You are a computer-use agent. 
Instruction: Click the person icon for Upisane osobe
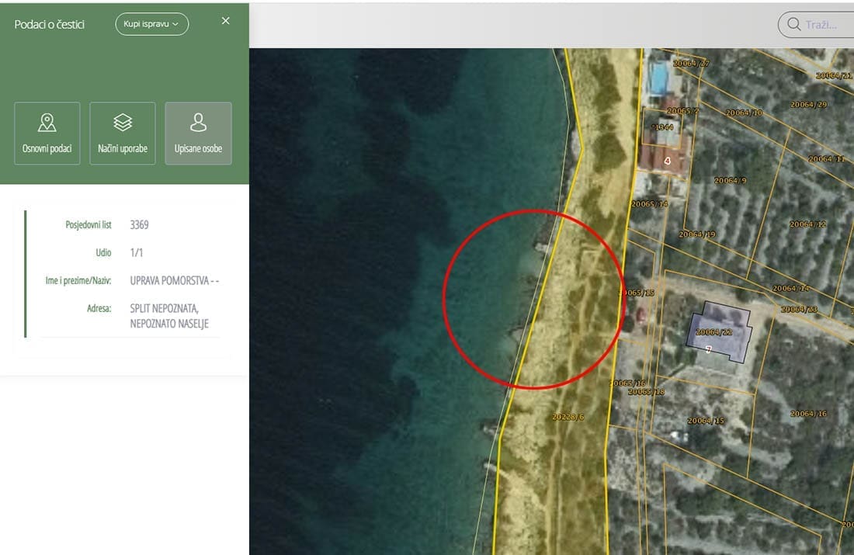click(x=198, y=123)
